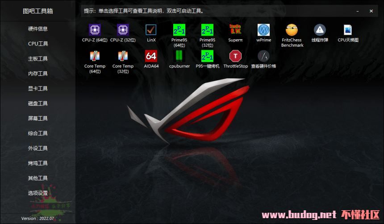This screenshot has height=224, width=384.
Task: Switch to 硬件信息 category
Action: [x=38, y=29]
